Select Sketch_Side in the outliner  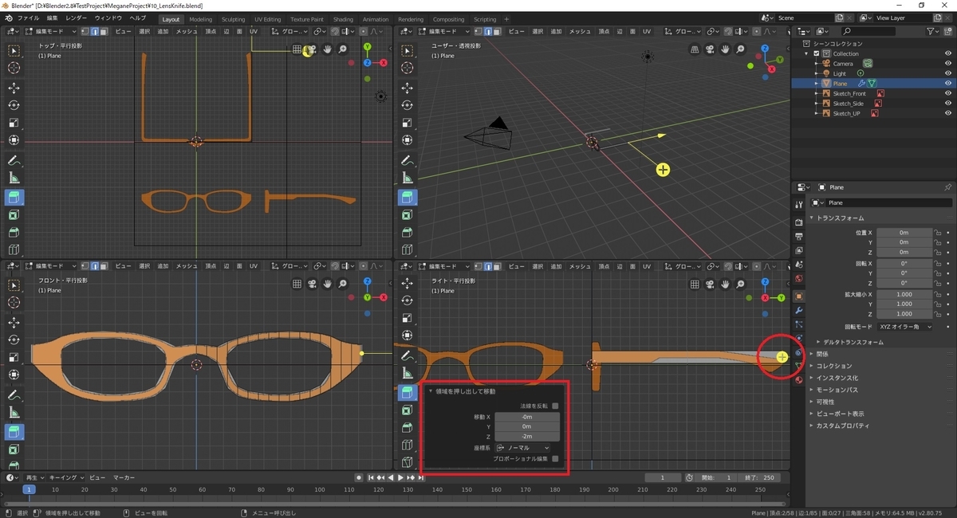point(848,104)
